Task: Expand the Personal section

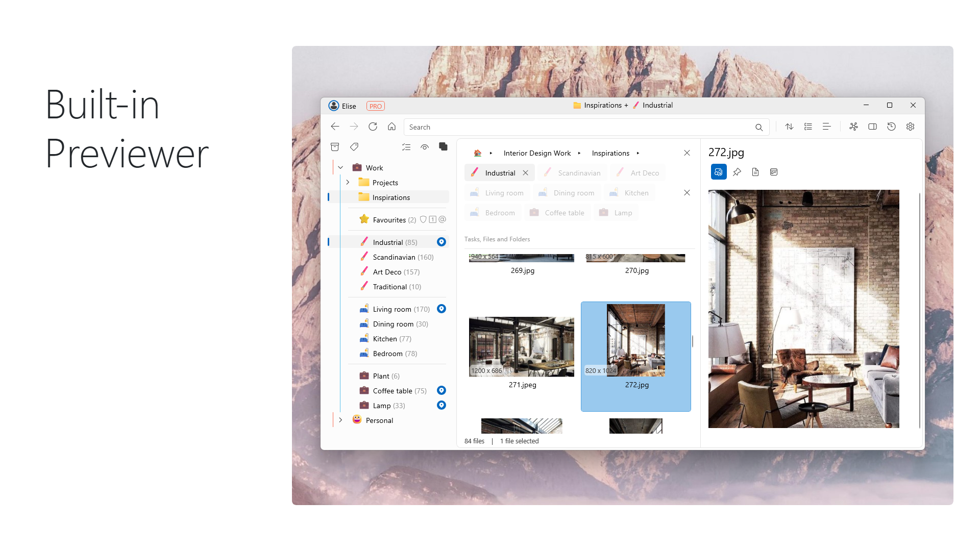Action: (x=340, y=420)
